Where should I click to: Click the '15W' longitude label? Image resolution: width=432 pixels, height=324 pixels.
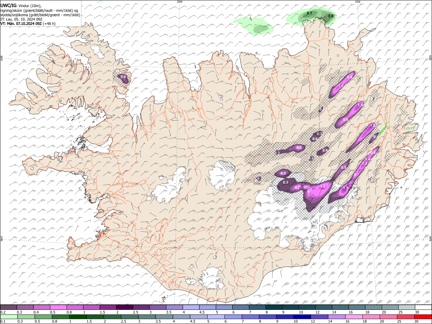click(x=357, y=2)
